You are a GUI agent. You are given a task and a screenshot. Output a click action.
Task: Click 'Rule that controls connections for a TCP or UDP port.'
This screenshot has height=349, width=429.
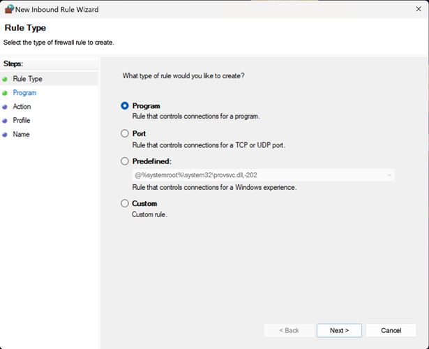209,145
